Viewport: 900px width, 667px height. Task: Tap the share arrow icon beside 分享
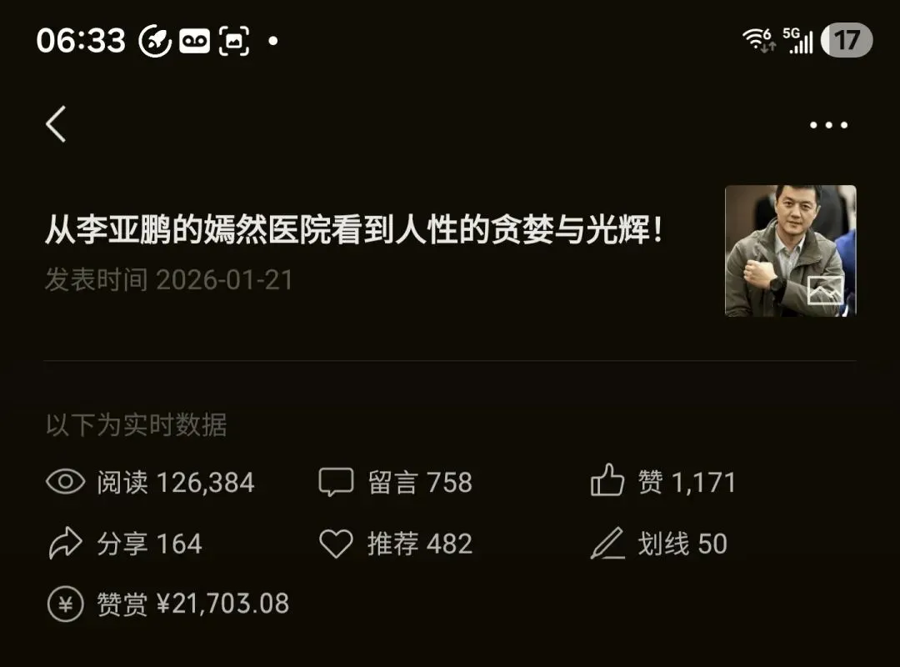[66, 543]
